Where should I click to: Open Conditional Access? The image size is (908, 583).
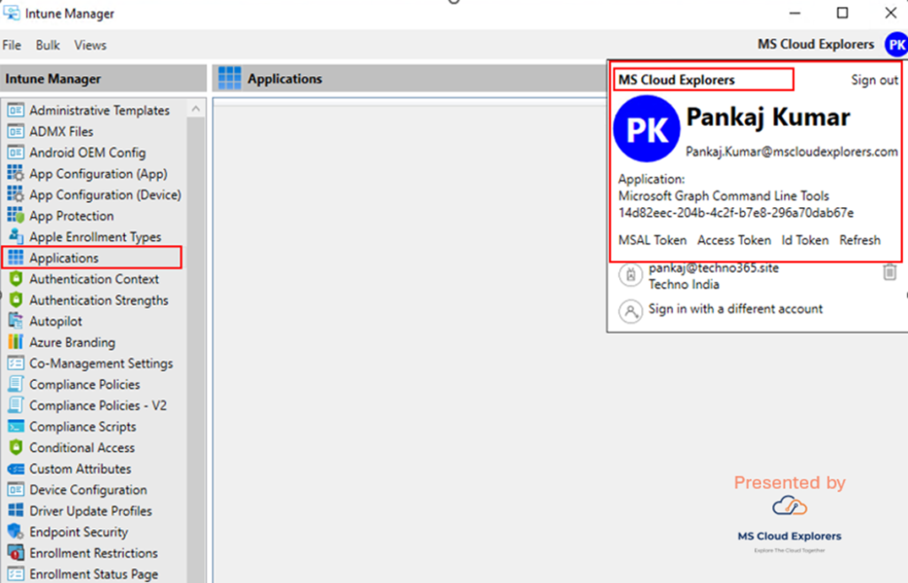pos(82,447)
